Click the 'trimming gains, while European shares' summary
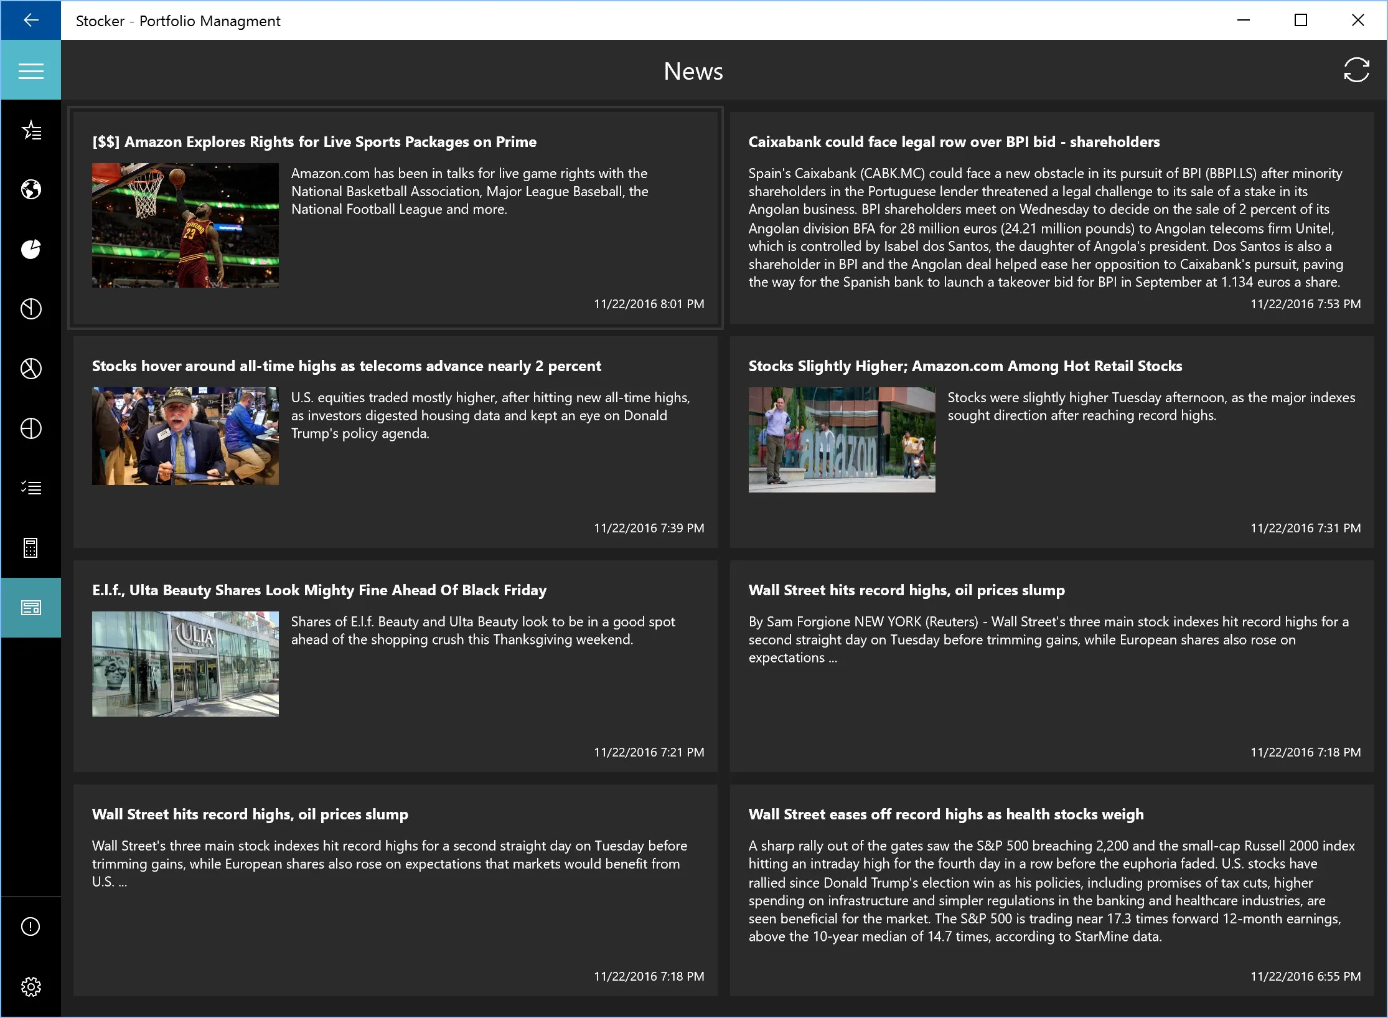Image resolution: width=1388 pixels, height=1018 pixels. pos(390,864)
